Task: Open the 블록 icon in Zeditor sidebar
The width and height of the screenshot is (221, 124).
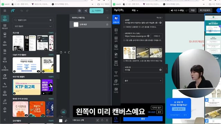Action: [116, 39]
